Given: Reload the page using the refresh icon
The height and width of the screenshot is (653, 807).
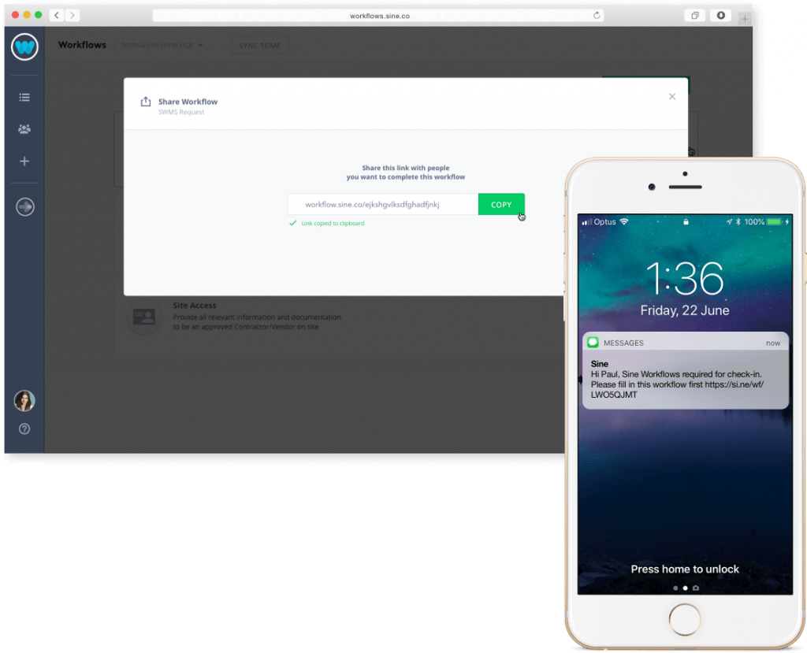Looking at the screenshot, I should pyautogui.click(x=597, y=16).
